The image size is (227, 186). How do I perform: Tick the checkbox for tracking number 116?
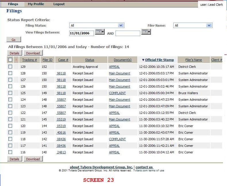pos(10,152)
